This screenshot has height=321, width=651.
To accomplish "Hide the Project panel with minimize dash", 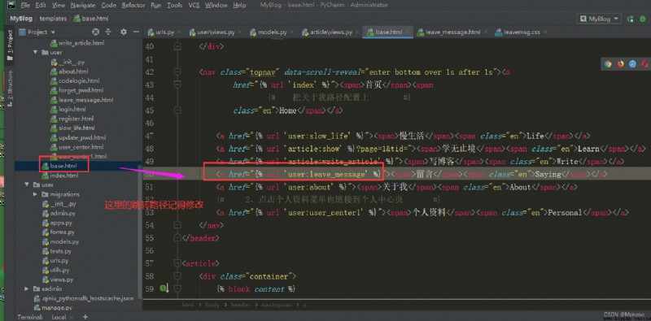I will pos(136,32).
